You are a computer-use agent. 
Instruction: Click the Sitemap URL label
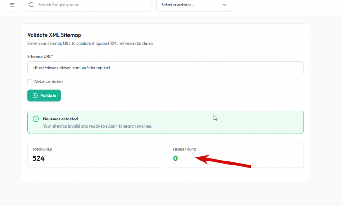(x=40, y=56)
